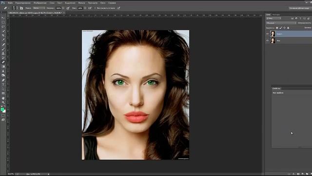The height and width of the screenshot is (176, 312).
Task: Create a new group folder icon
Action: pyautogui.click(x=307, y=174)
